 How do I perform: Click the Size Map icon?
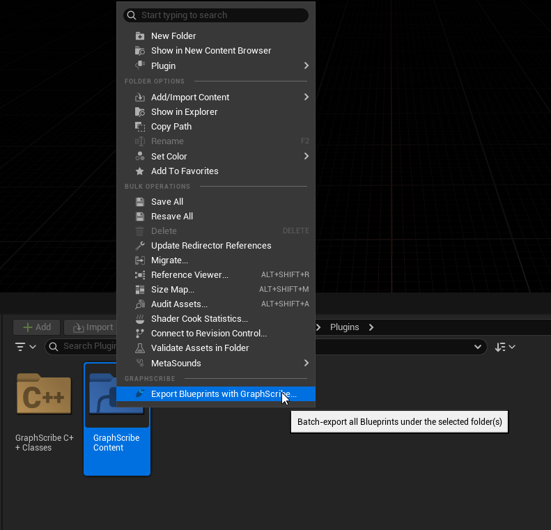(x=140, y=290)
